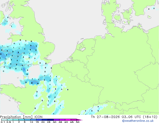Click the '10' legend scale label
Image resolution: width=159 pixels, height=123 pixels.
pos(31,122)
